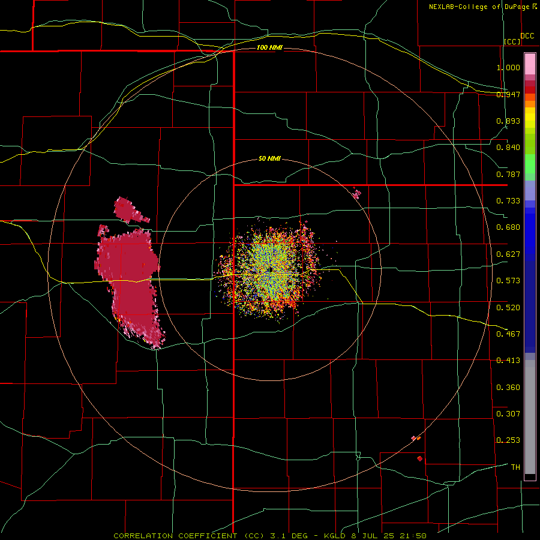Click the 0.307 scale value
The width and height of the screenshot is (540, 540).
pyautogui.click(x=508, y=414)
